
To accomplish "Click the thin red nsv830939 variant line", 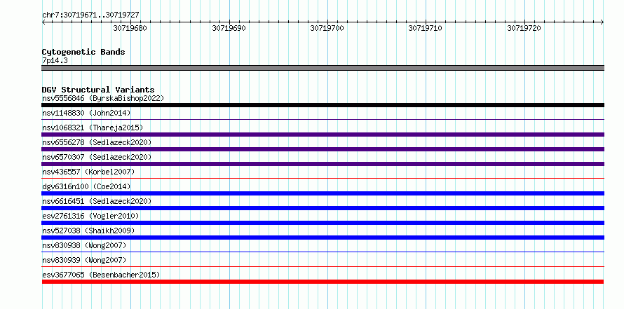I will [323, 266].
